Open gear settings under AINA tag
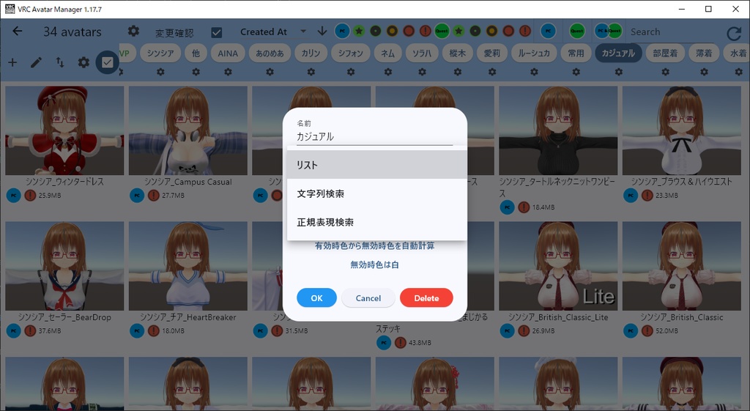Viewport: 750px width, 411px height. [x=229, y=72]
